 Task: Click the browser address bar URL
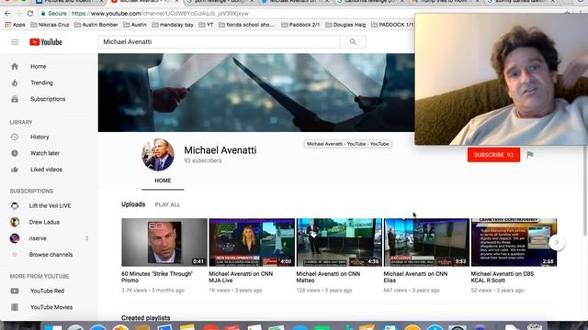point(160,14)
